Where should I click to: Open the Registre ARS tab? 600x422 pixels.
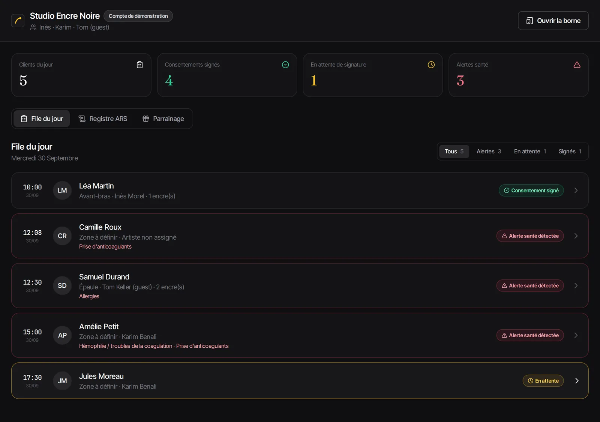click(x=103, y=119)
